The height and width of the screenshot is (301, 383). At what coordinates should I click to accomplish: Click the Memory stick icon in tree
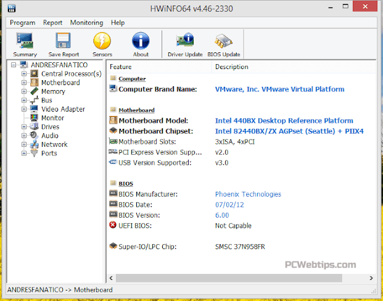(x=34, y=91)
